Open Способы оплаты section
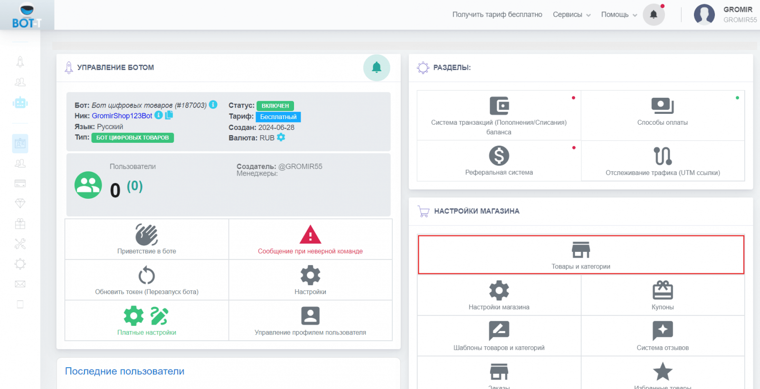Screen dimensions: 760x389 663,115
